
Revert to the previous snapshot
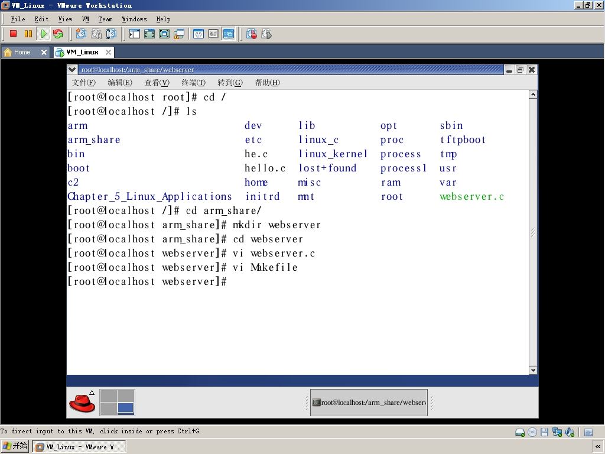click(96, 34)
